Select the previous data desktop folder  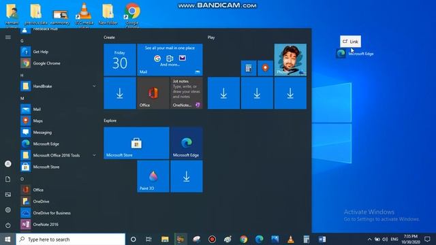pyautogui.click(x=36, y=14)
